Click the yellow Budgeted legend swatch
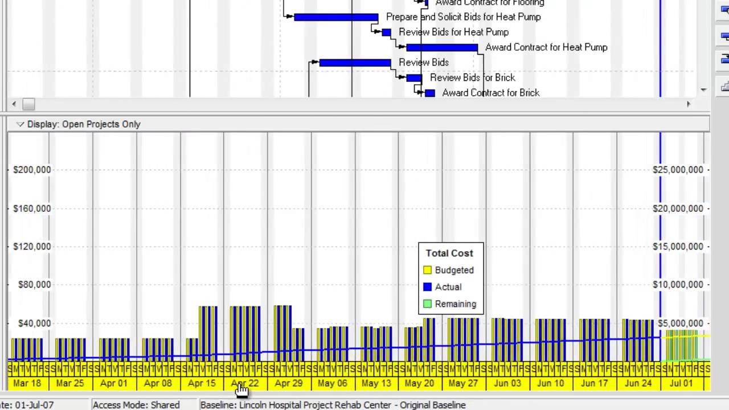The image size is (729, 410). [428, 270]
